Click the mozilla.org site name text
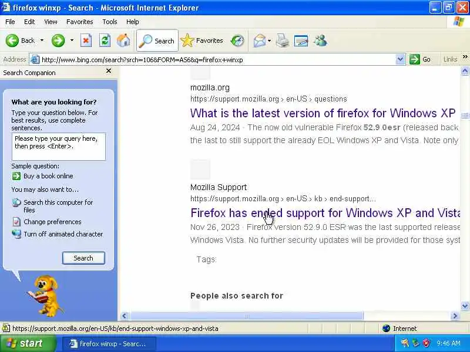The height and width of the screenshot is (352, 470). pos(210,87)
